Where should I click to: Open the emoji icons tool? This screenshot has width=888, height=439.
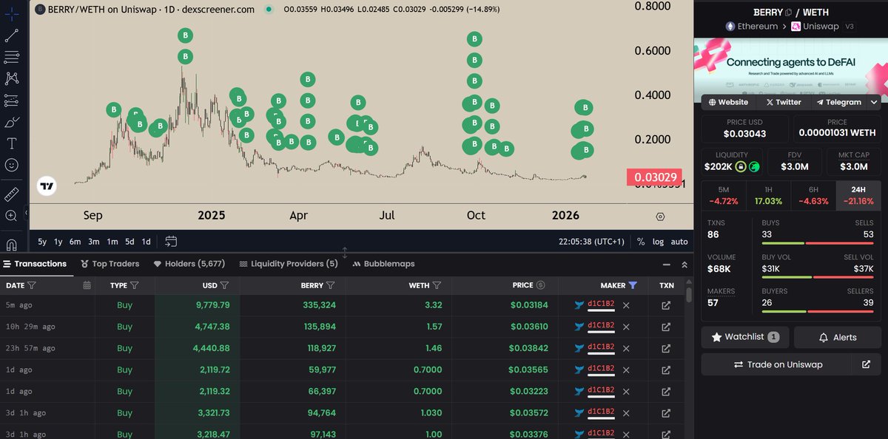point(12,165)
